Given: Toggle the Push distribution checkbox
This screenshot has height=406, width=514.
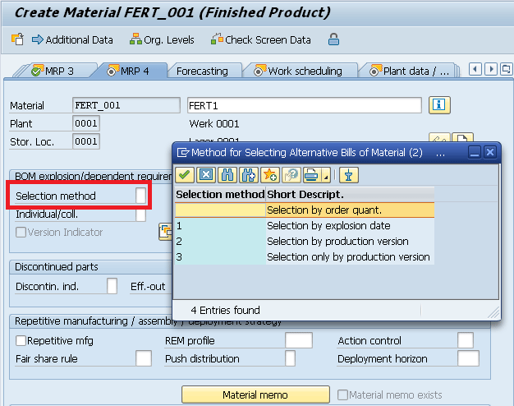Looking at the screenshot, I should pyautogui.click(x=290, y=358).
